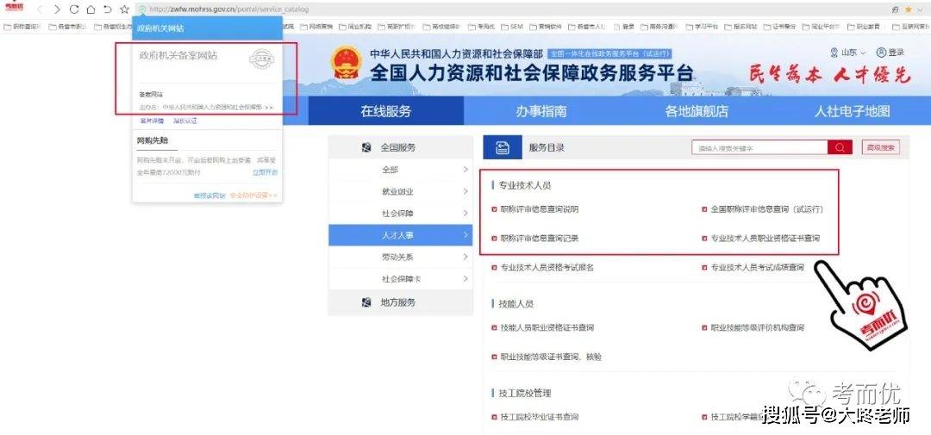931x435 pixels.
Task: Expand the highlighted 人才人事 category chevron
Action: coord(465,235)
